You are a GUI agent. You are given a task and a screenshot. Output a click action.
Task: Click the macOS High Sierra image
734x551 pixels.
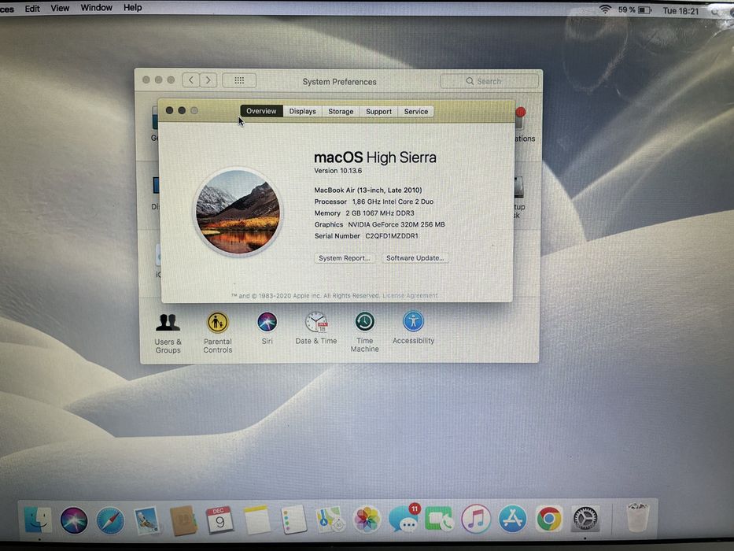[238, 212]
